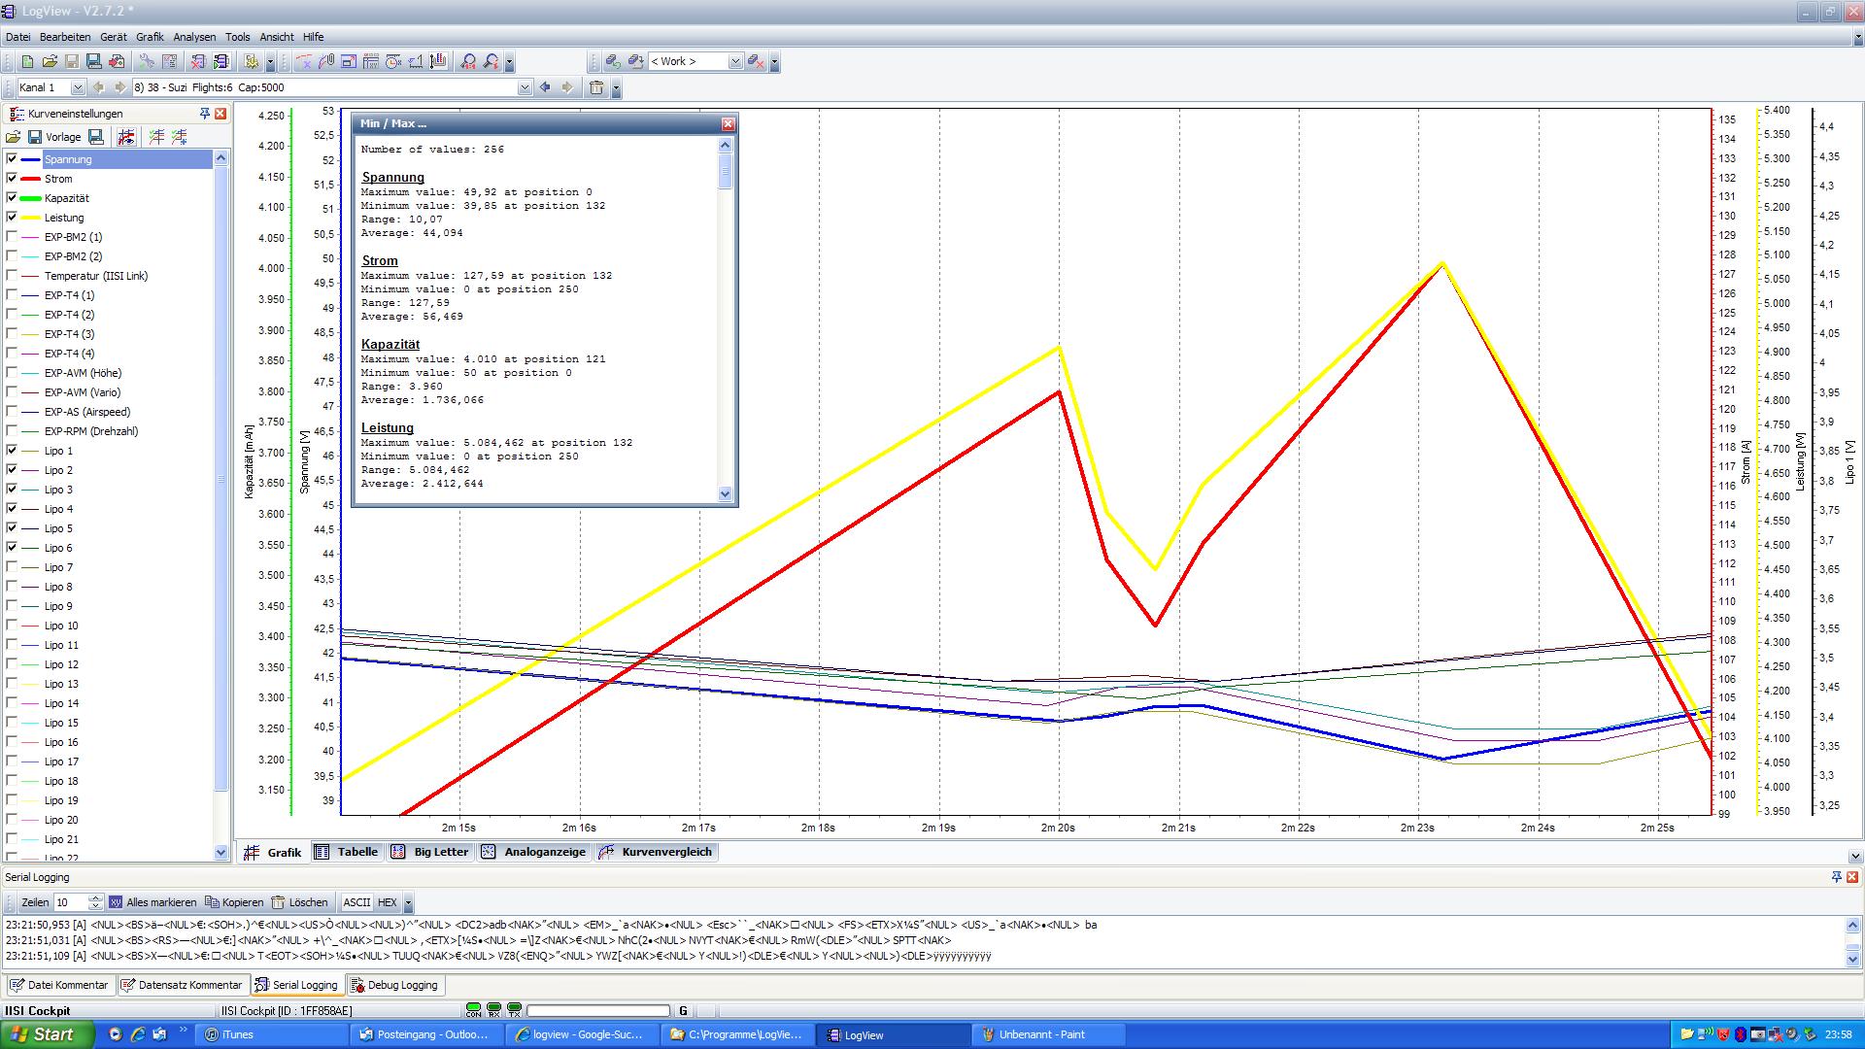Click the Löschen button in Serial Logging
This screenshot has width=1865, height=1049.
click(x=300, y=902)
